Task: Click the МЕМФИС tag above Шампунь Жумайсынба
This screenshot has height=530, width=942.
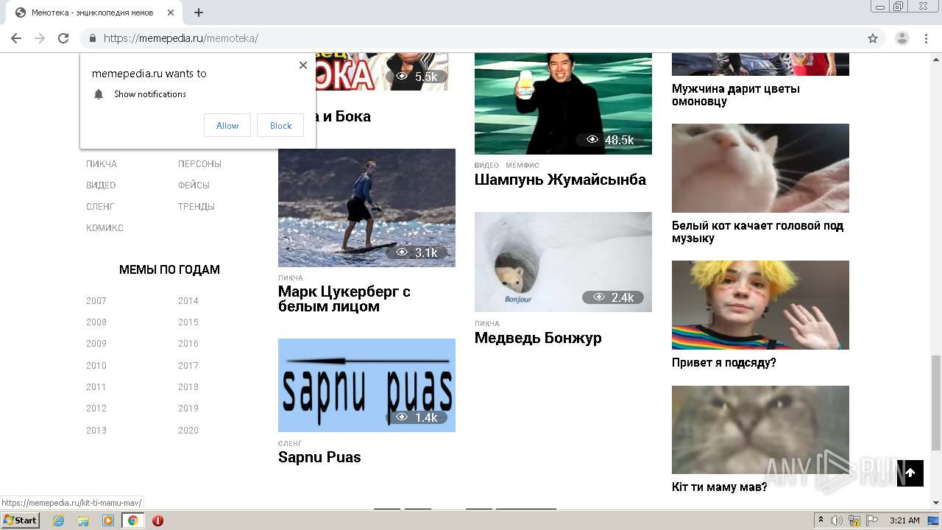Action: (x=523, y=166)
